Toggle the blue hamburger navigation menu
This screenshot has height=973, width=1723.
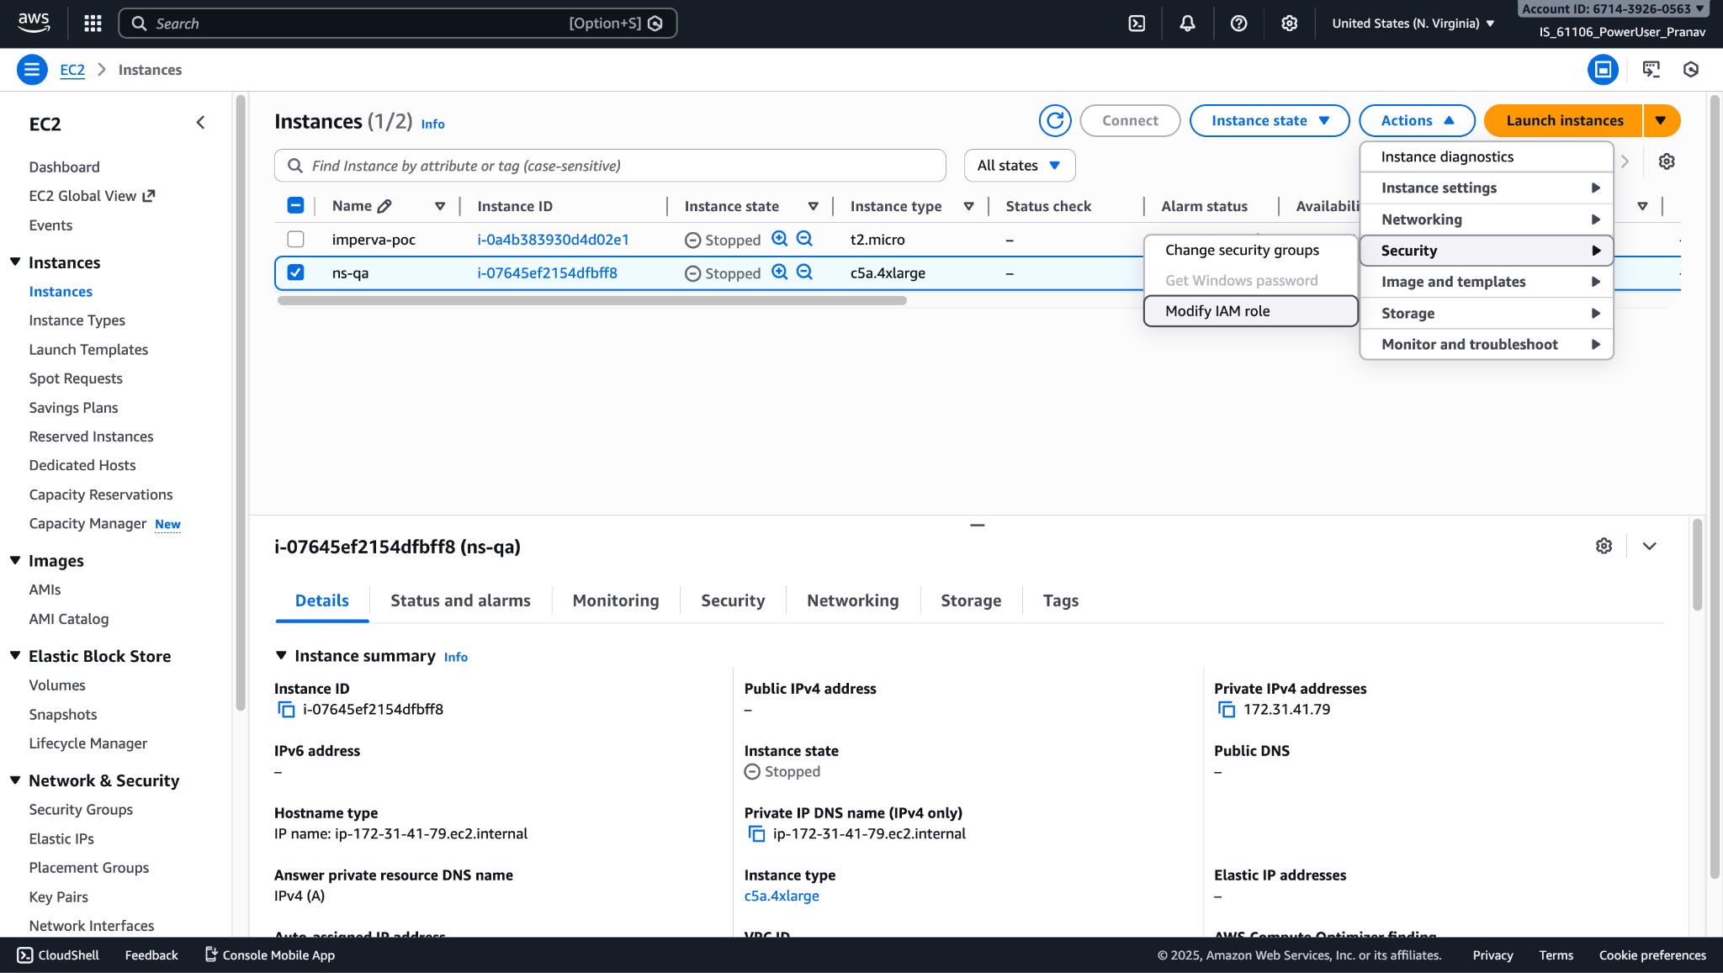tap(32, 70)
